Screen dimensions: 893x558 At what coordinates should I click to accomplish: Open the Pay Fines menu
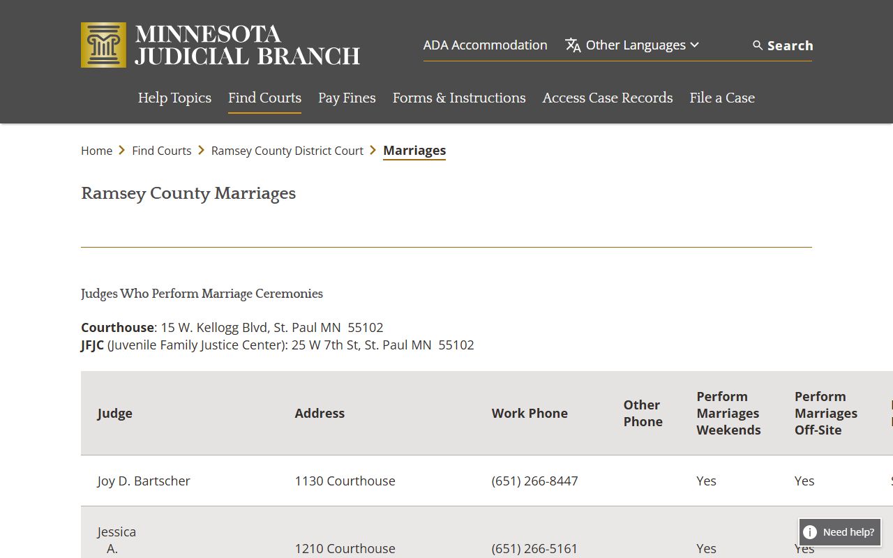pyautogui.click(x=347, y=98)
